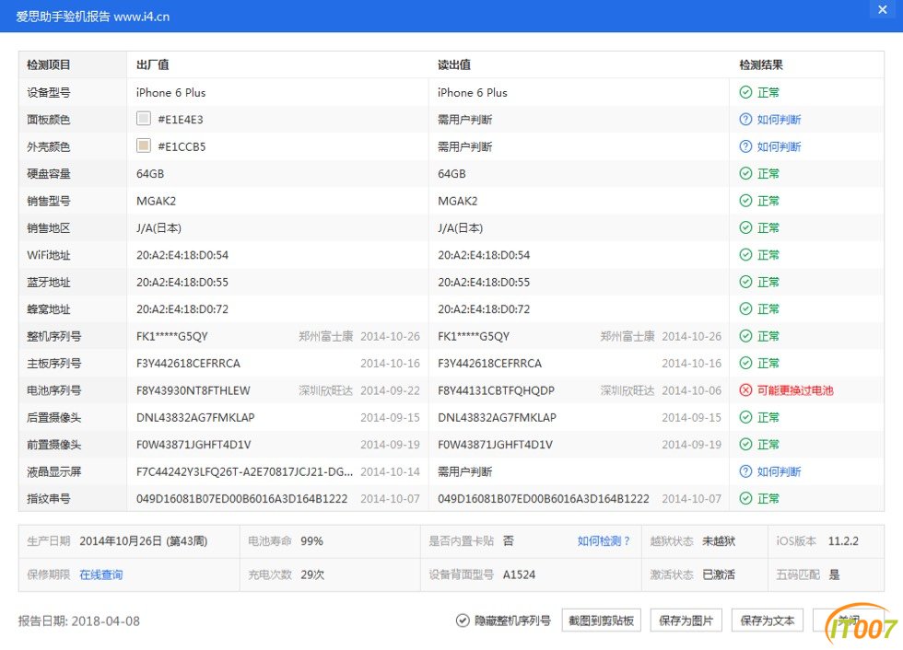Screen dimensions: 903x650
Task: Select read battery serial F8Y44131CBTFQHQDP
Action: tap(496, 390)
